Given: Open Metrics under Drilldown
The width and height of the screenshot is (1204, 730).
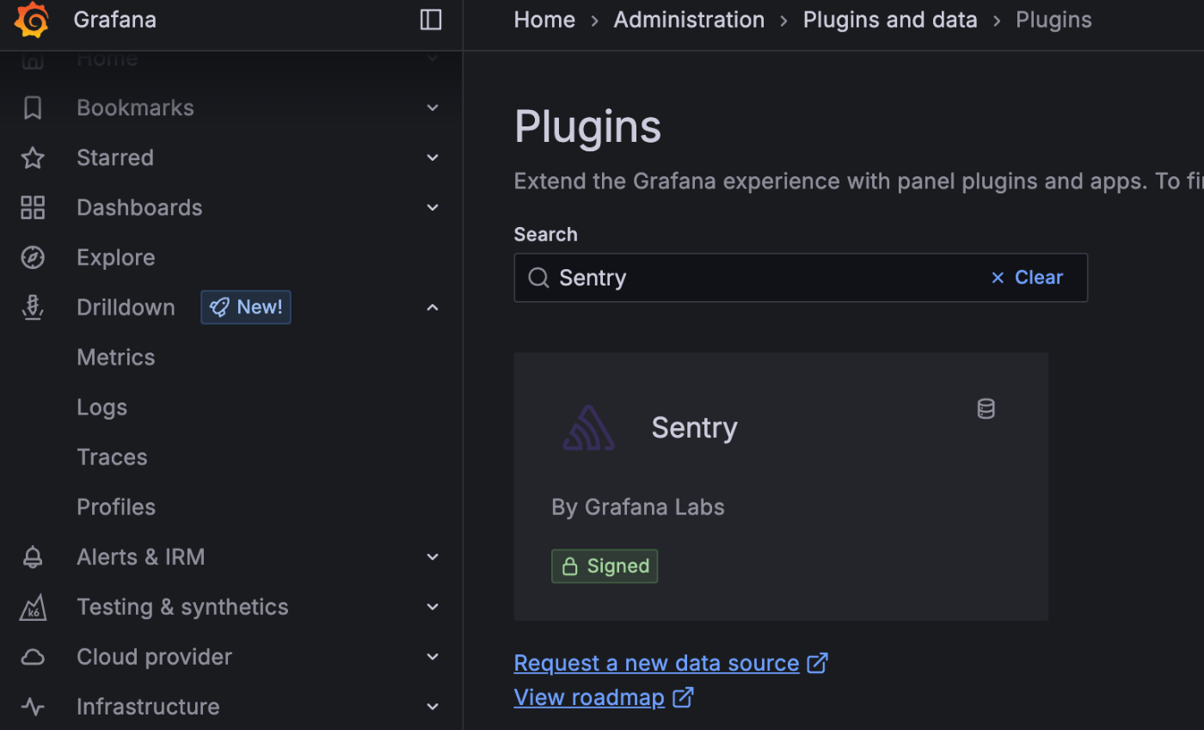Looking at the screenshot, I should tap(116, 357).
